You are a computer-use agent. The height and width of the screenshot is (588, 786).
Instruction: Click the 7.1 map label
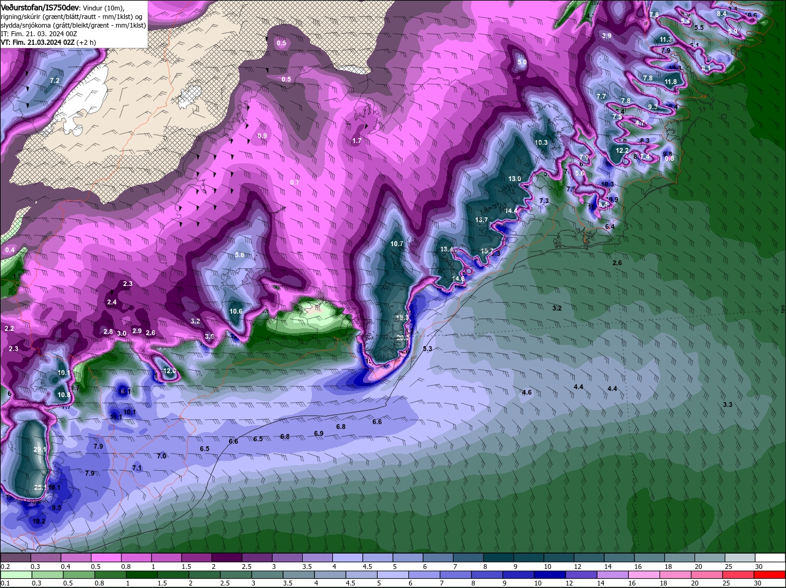click(x=137, y=468)
